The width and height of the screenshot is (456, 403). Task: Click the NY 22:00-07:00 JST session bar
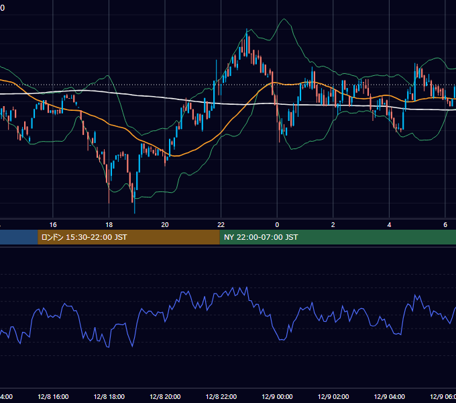[x=337, y=237]
